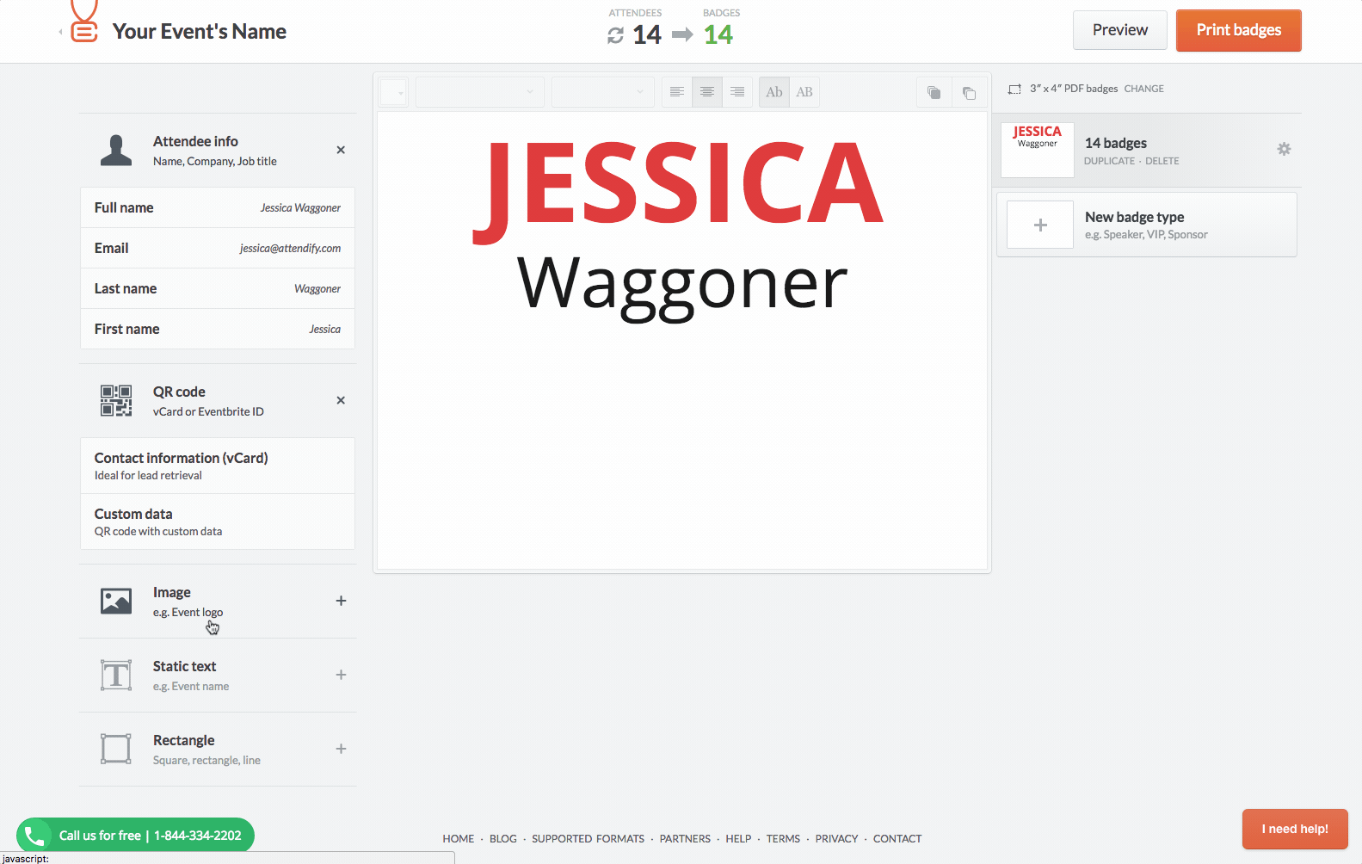Expand the Rectangle section with plus
The height and width of the screenshot is (864, 1362).
341,749
